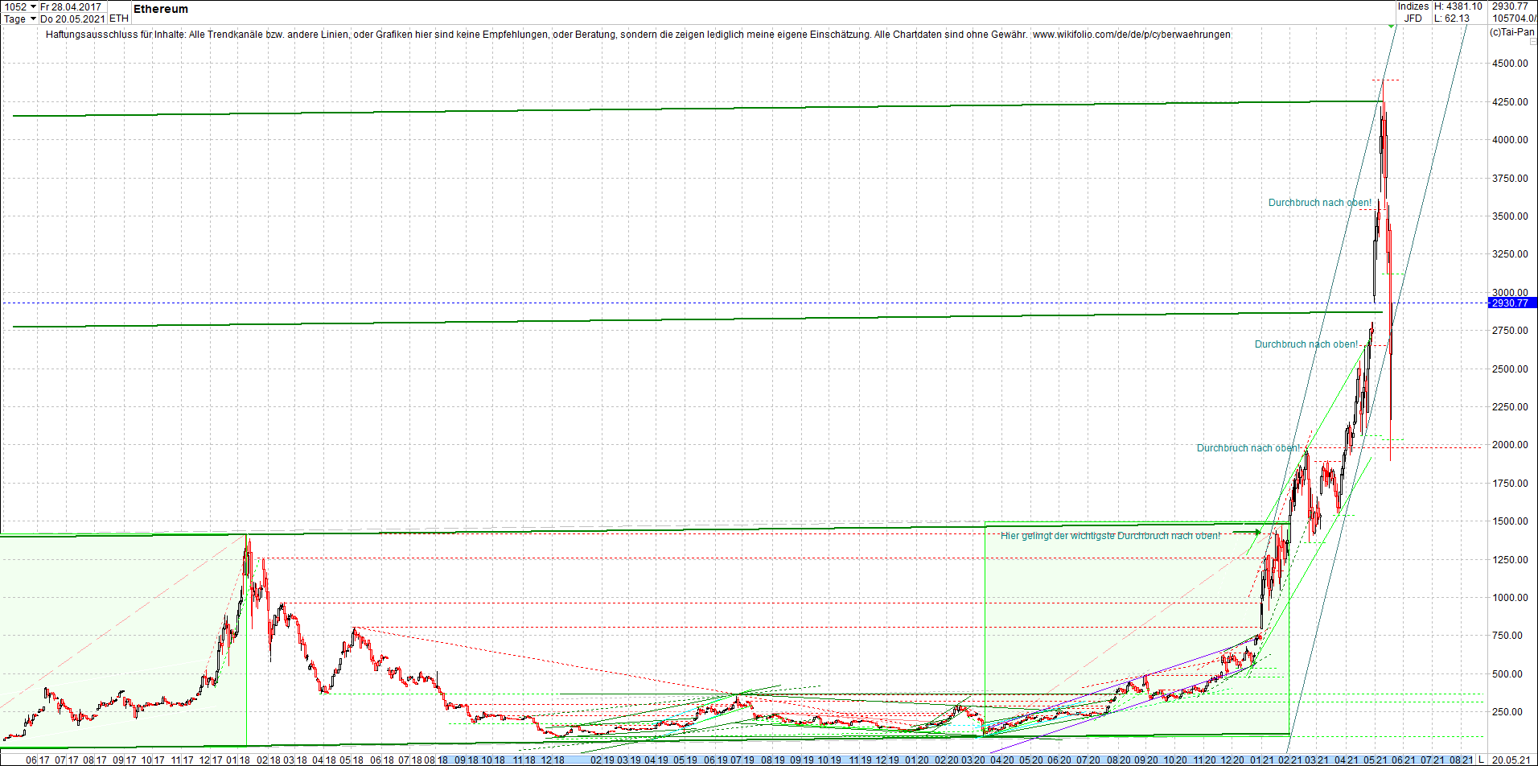Click the 01 21 time axis label
1538x766 pixels.
coord(1262,760)
